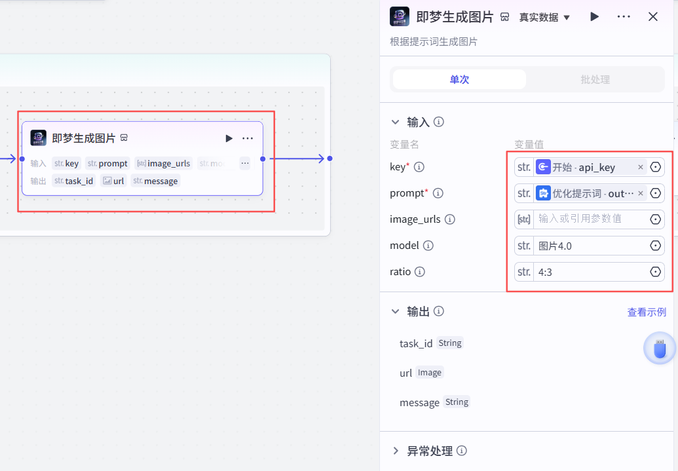Click the info icon next to 异常处理
This screenshot has height=471, width=678.
pos(462,451)
